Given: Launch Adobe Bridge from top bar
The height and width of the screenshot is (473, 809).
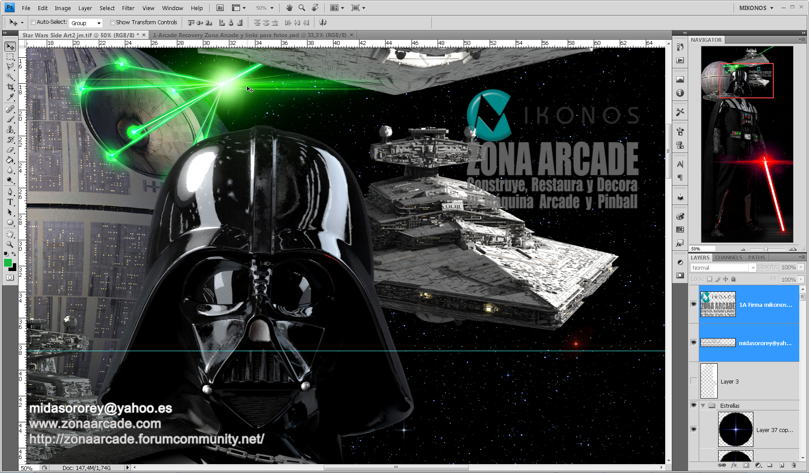Looking at the screenshot, I should pos(220,8).
